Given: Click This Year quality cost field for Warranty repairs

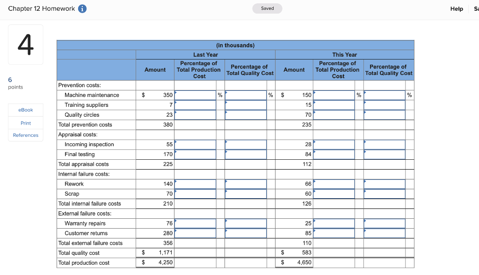Looking at the screenshot, I should (x=385, y=223).
